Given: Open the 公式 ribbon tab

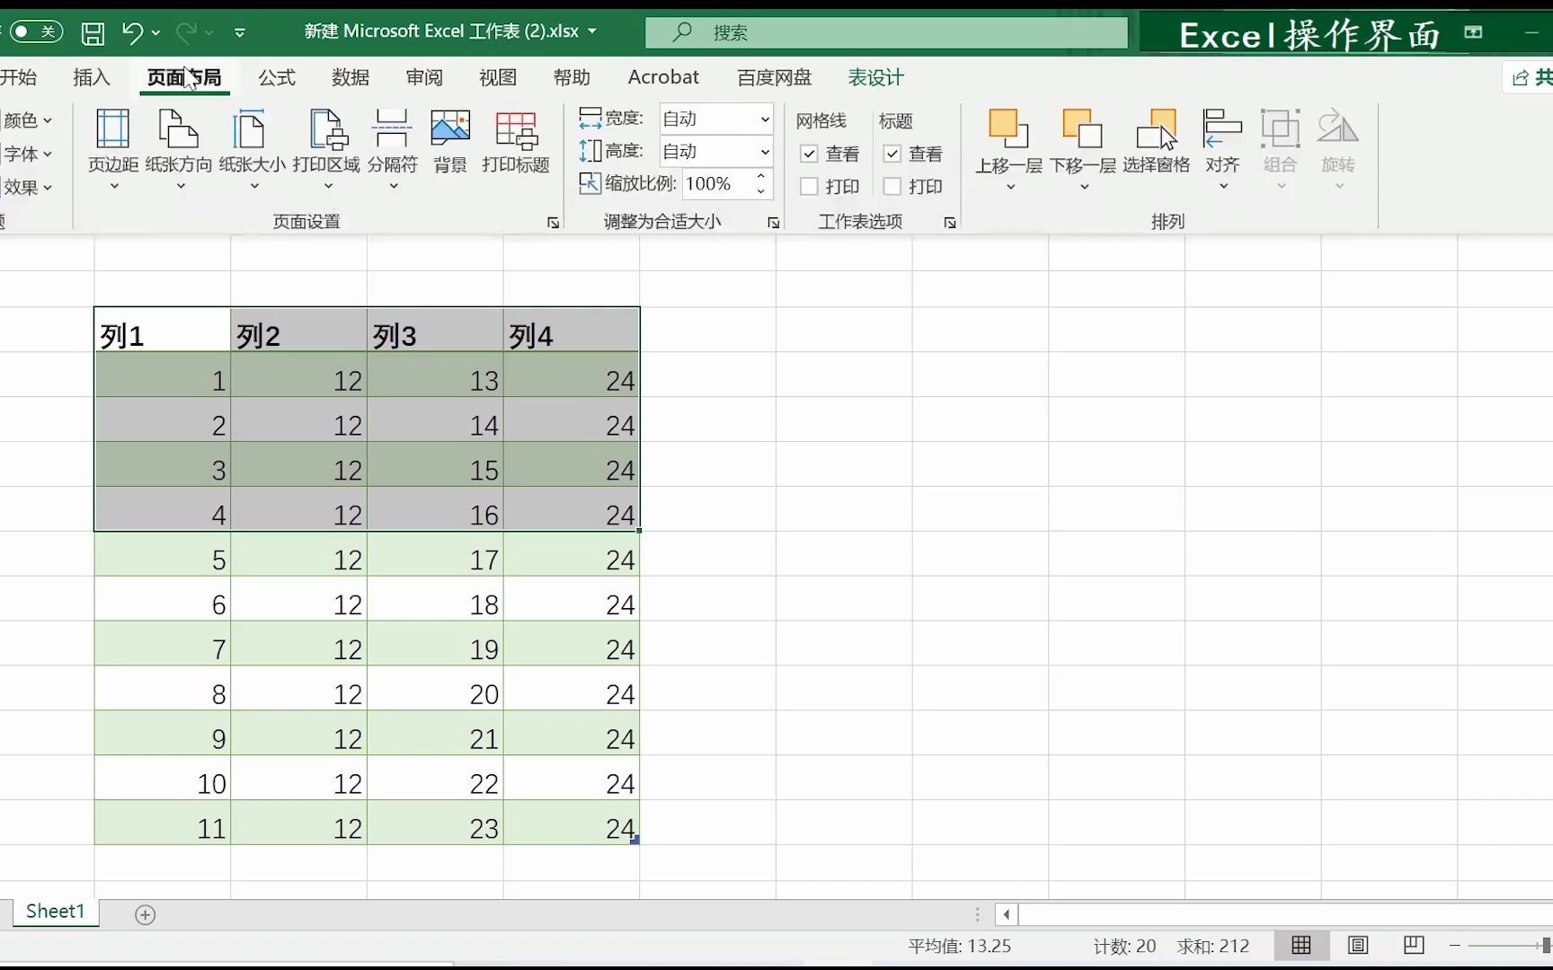Looking at the screenshot, I should pyautogui.click(x=276, y=77).
